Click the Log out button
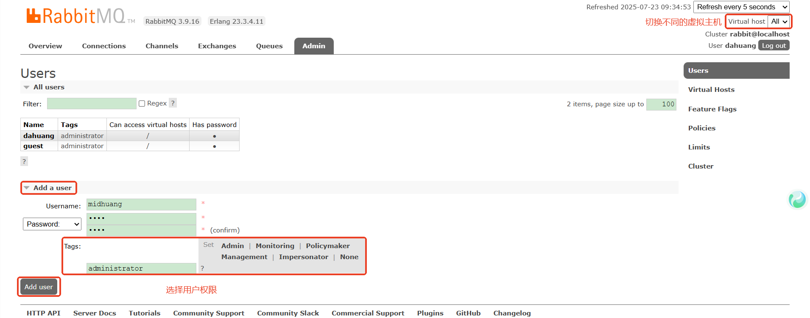This screenshot has height=318, width=810. point(774,45)
